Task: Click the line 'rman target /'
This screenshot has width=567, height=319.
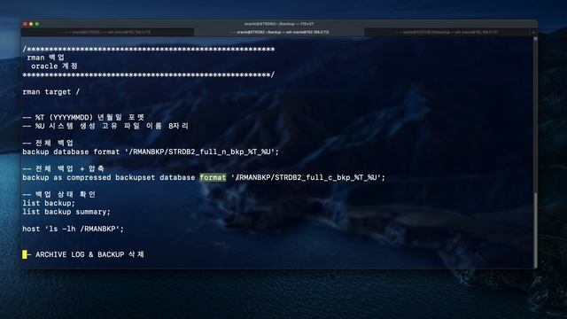Action: [x=51, y=92]
